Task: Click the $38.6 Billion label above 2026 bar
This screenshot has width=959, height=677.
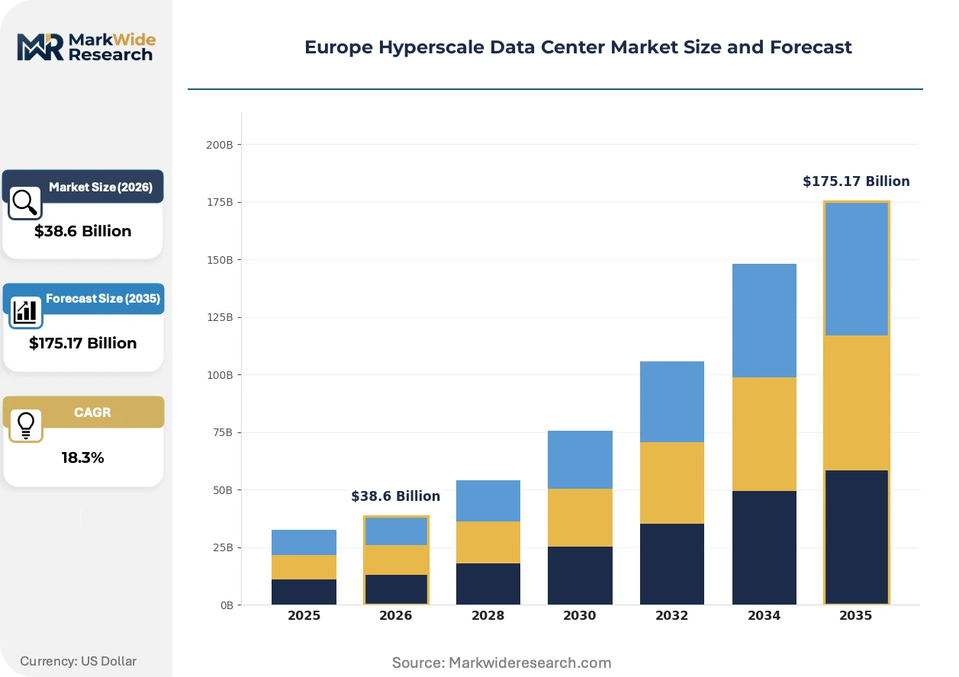Action: 396,496
